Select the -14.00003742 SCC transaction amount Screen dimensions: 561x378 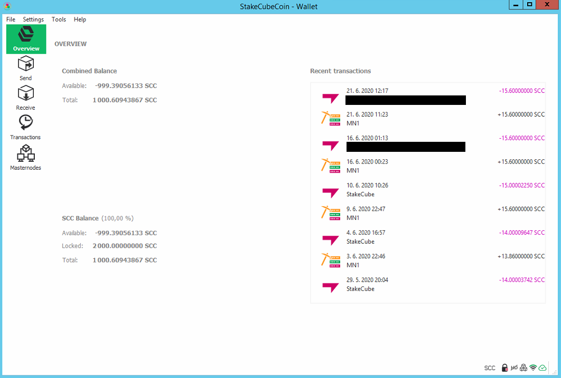(x=521, y=280)
